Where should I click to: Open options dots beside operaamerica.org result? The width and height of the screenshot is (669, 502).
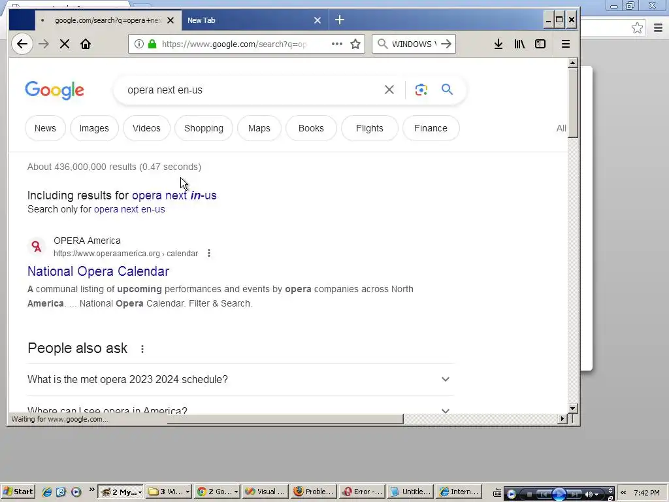[209, 253]
